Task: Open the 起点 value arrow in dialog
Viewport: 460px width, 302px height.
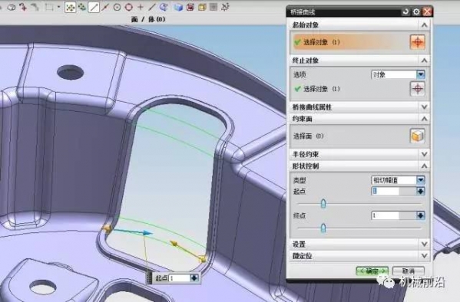Action: pyautogui.click(x=420, y=192)
